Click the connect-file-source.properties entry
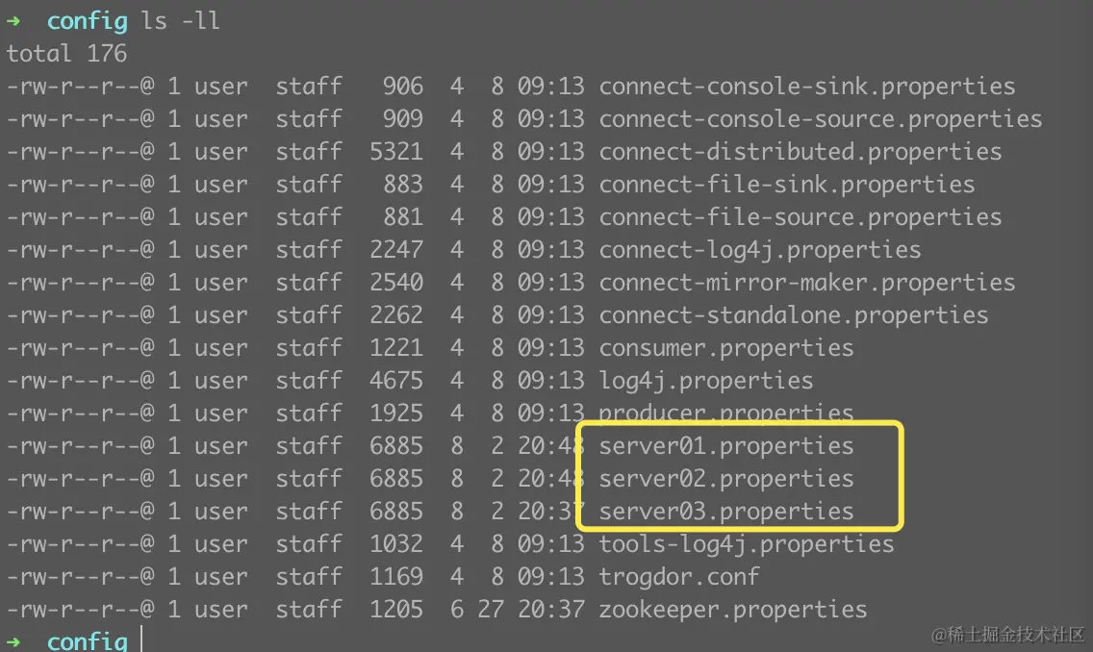The height and width of the screenshot is (652, 1093). coord(800,217)
